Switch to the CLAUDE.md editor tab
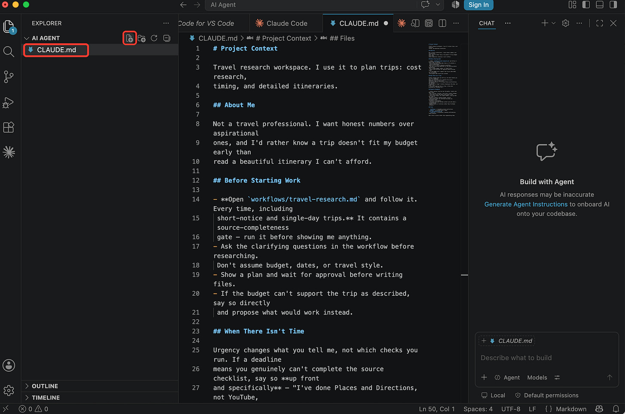This screenshot has height=414, width=625. pos(359,23)
